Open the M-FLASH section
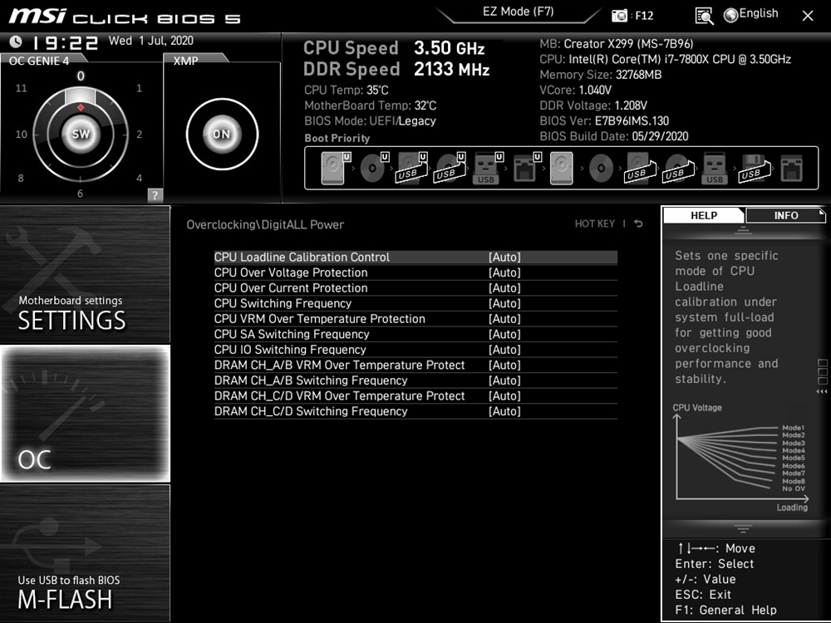This screenshot has width=831, height=623. coord(85,553)
